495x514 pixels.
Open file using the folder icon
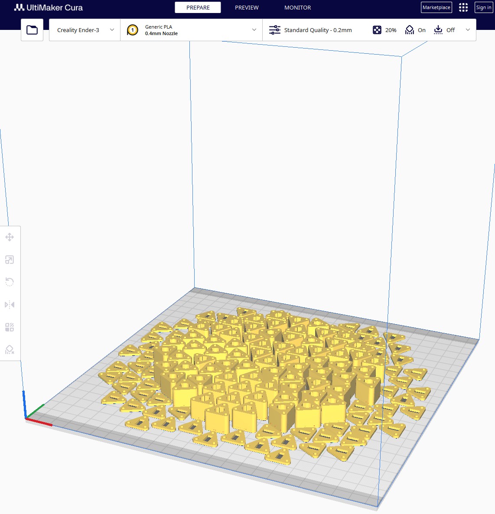coord(32,30)
